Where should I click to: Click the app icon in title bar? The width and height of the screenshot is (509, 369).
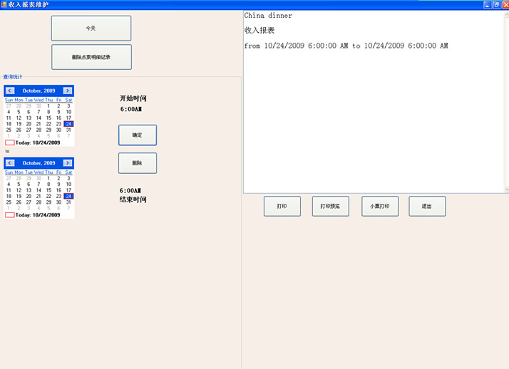pos(4,4)
